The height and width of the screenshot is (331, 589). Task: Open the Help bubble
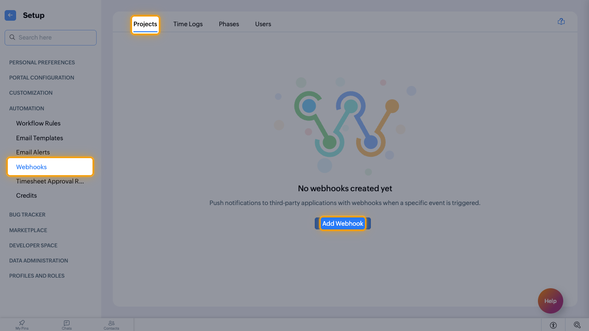pyautogui.click(x=550, y=301)
